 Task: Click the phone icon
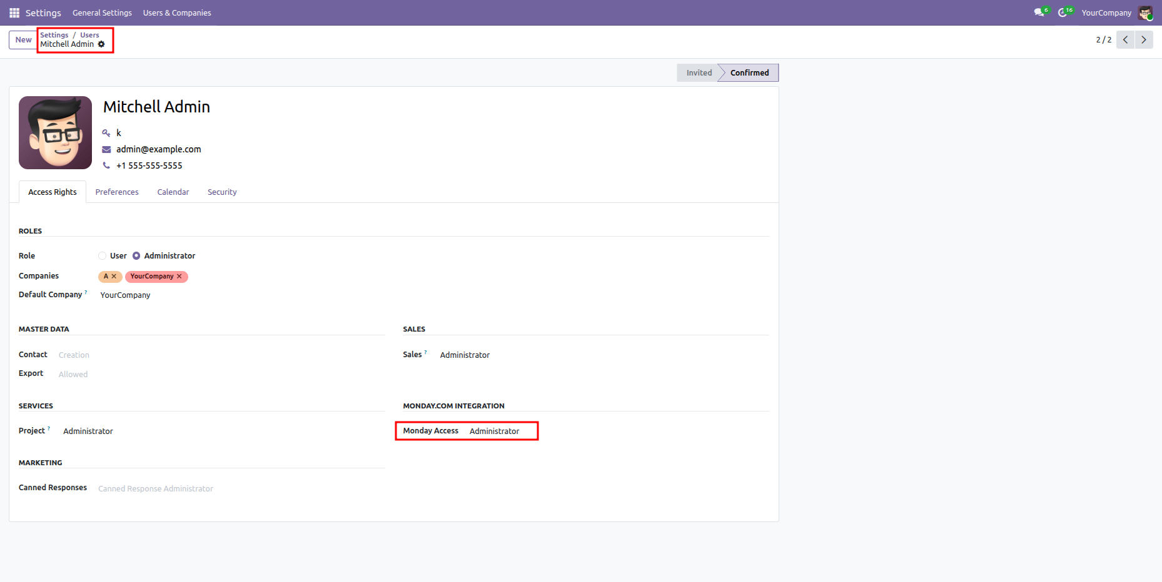pos(106,165)
